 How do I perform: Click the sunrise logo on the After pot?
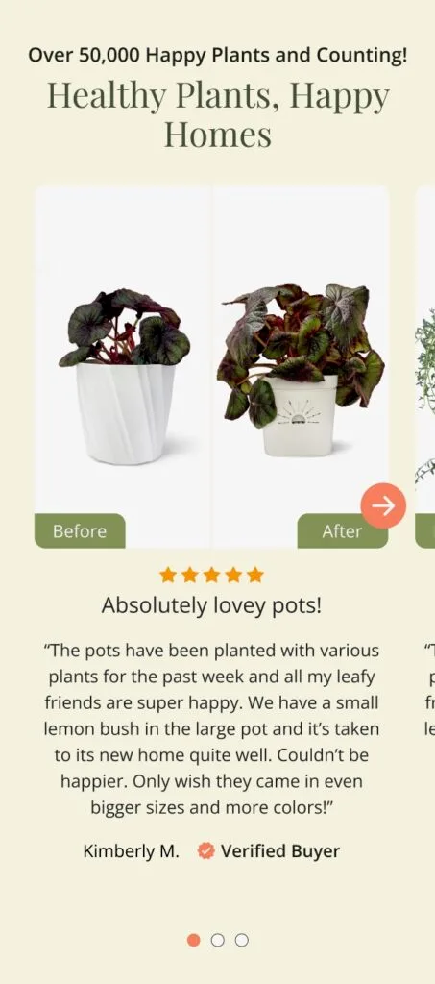300,412
